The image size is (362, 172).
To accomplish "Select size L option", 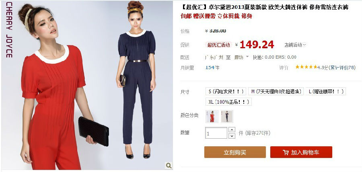I will tap(325, 91).
